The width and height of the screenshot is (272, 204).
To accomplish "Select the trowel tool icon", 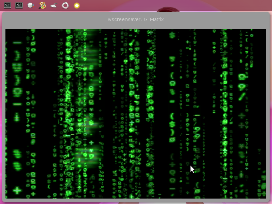I will click(x=53, y=5).
